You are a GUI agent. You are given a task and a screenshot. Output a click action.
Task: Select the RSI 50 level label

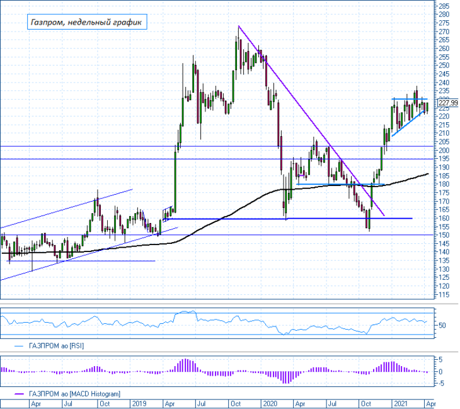(x=442, y=325)
